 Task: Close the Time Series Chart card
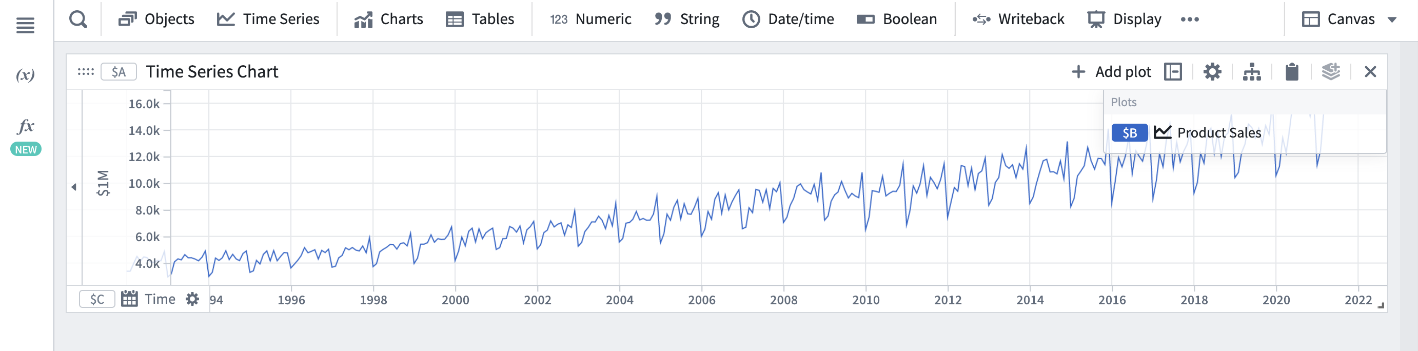1370,72
